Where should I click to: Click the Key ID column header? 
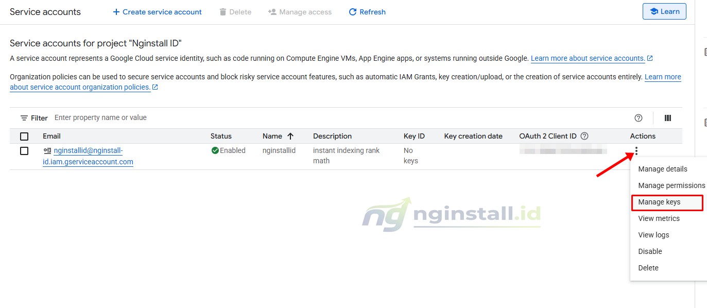414,136
